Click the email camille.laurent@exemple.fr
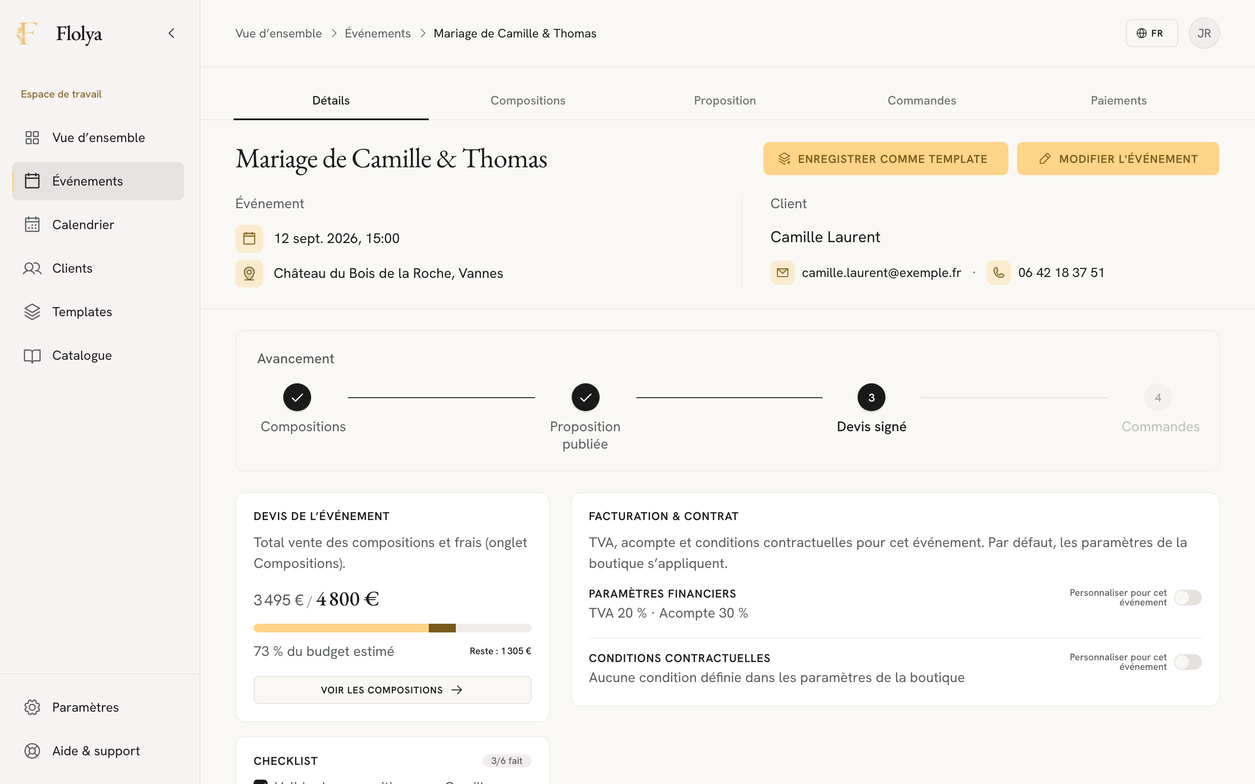Screen dimensions: 1255x784 pos(881,273)
